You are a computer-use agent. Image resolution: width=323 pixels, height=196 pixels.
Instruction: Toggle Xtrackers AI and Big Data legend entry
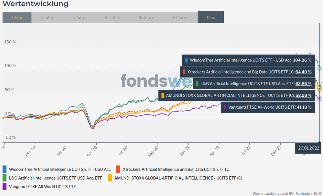coord(176,169)
